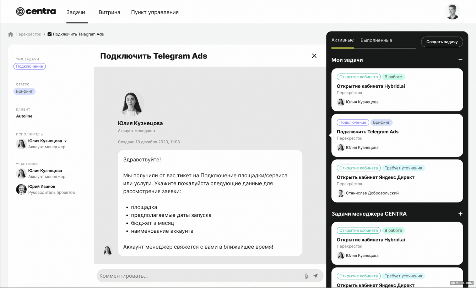Screen dimensions: 476x288
Task: Click Открытие кабинета tag on Яндекс Директ card
Action: pyautogui.click(x=358, y=168)
